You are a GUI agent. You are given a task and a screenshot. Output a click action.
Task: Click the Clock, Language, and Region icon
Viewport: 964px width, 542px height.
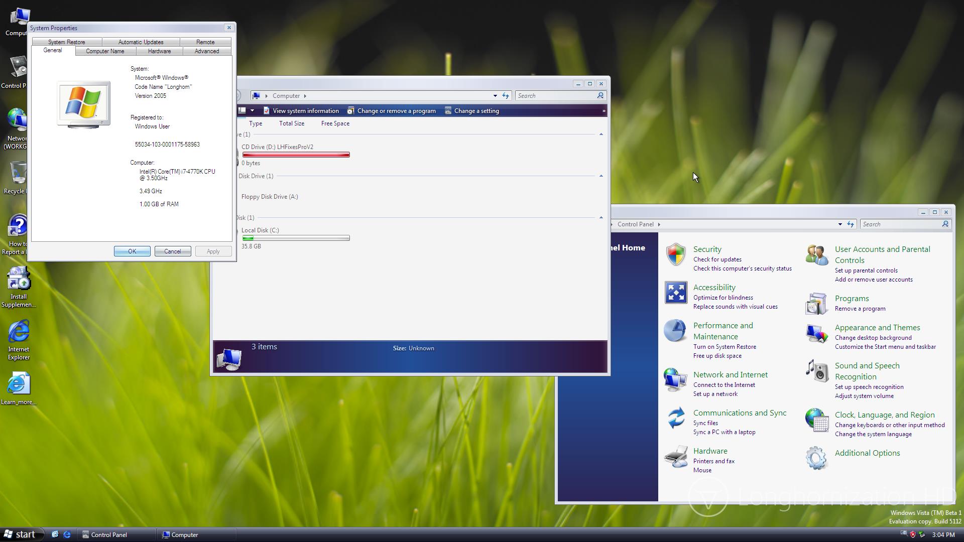tap(817, 420)
